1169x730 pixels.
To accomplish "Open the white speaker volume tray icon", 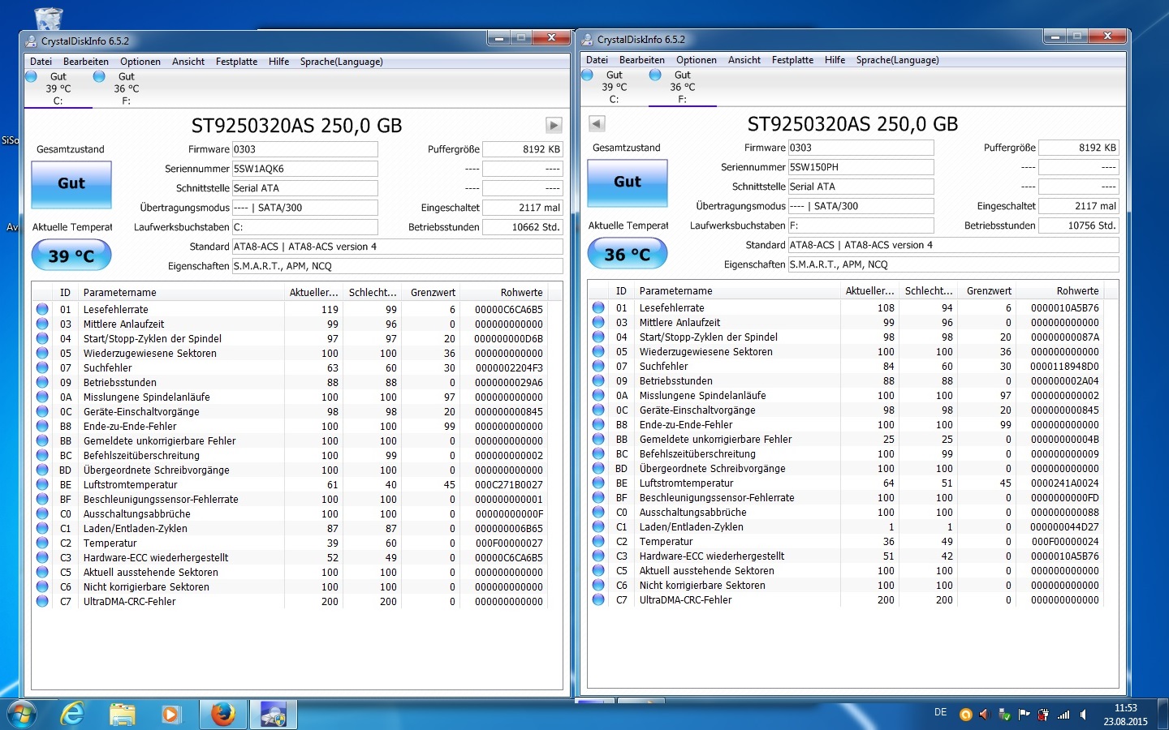I will (1083, 715).
